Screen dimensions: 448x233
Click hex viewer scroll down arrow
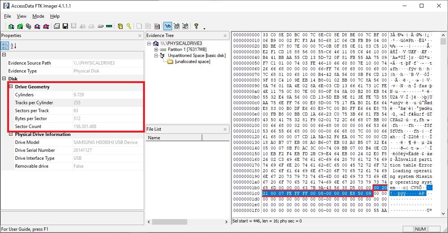(x=443, y=214)
